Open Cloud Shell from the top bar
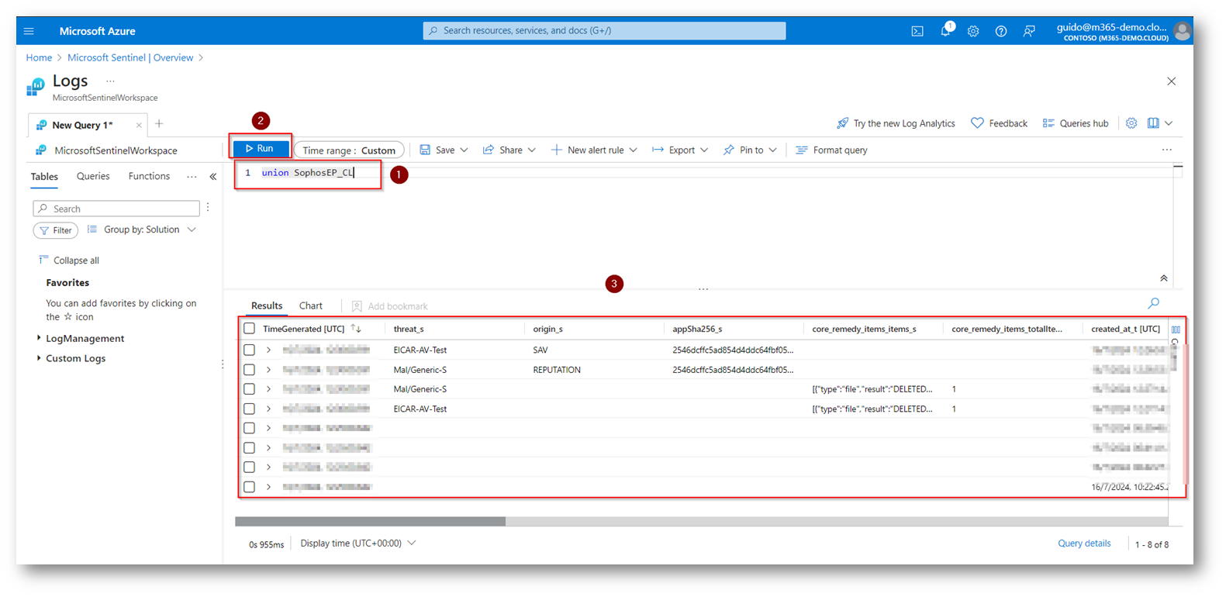The image size is (1226, 597). coord(917,31)
